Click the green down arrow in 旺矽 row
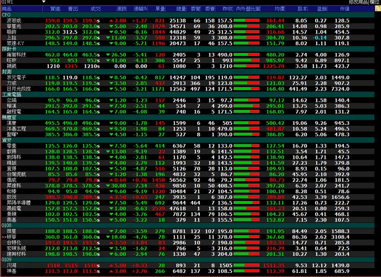The width and height of the screenshot is (381, 277). (x=108, y=61)
